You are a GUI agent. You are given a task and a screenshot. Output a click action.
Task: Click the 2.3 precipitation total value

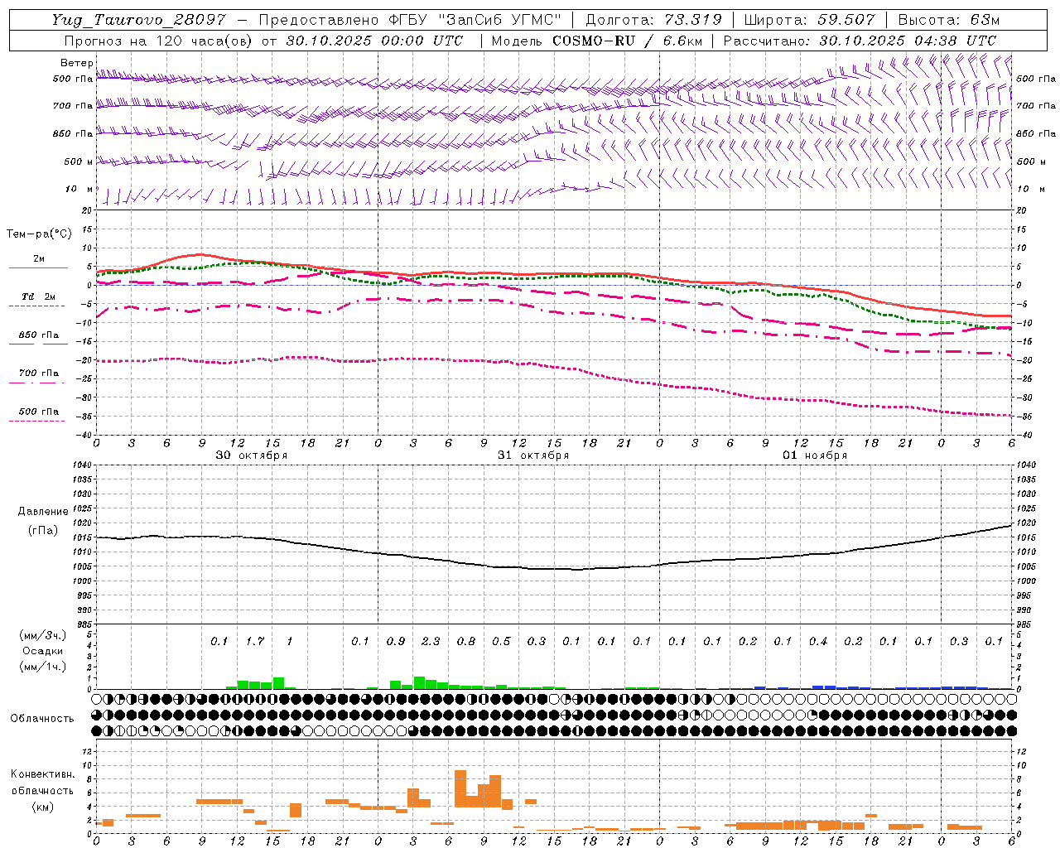click(x=431, y=642)
